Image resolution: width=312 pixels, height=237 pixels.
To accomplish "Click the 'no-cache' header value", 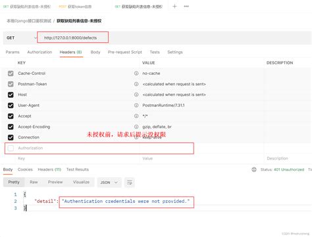I will 151,74.
